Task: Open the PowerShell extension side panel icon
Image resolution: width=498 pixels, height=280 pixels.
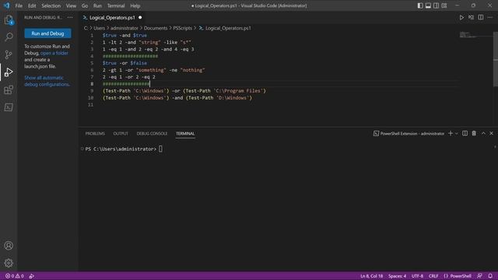Action: [9, 107]
